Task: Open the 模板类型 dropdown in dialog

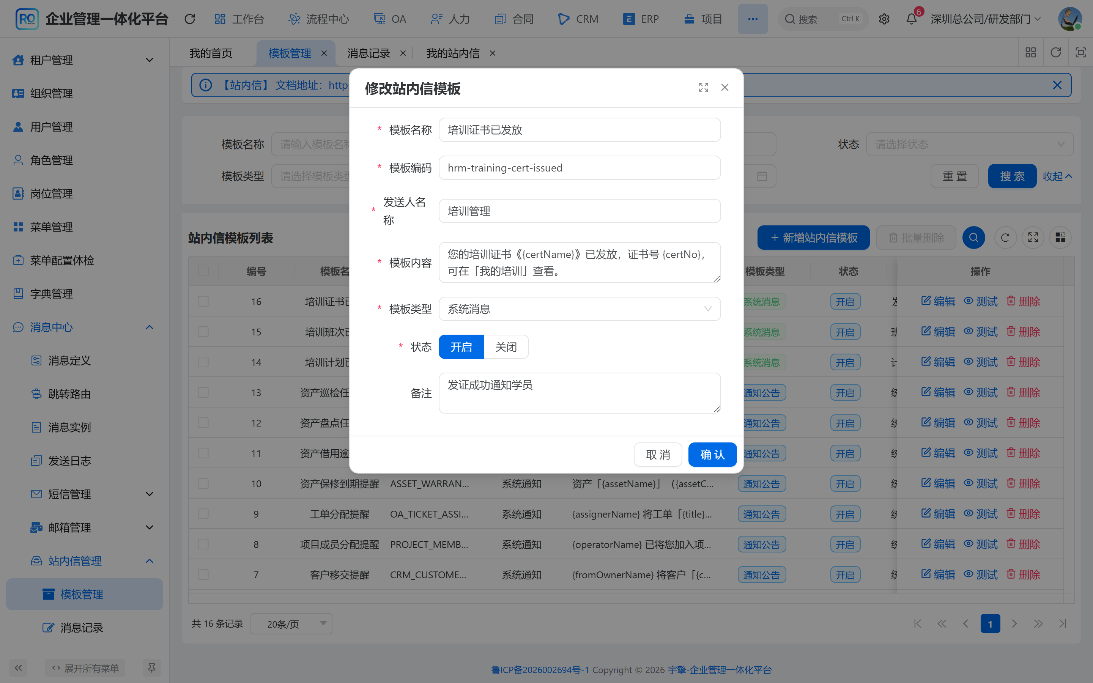Action: pos(580,309)
